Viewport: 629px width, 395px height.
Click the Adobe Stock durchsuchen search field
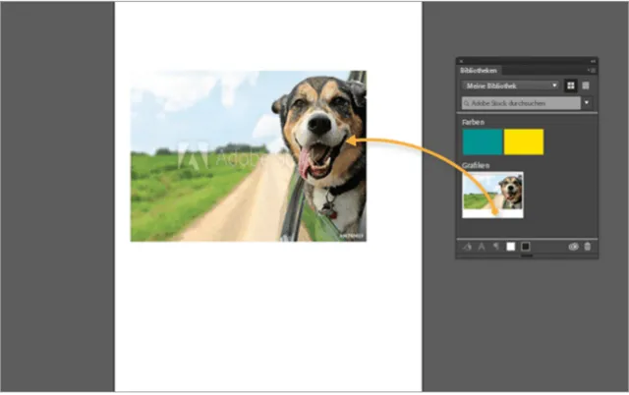(521, 103)
